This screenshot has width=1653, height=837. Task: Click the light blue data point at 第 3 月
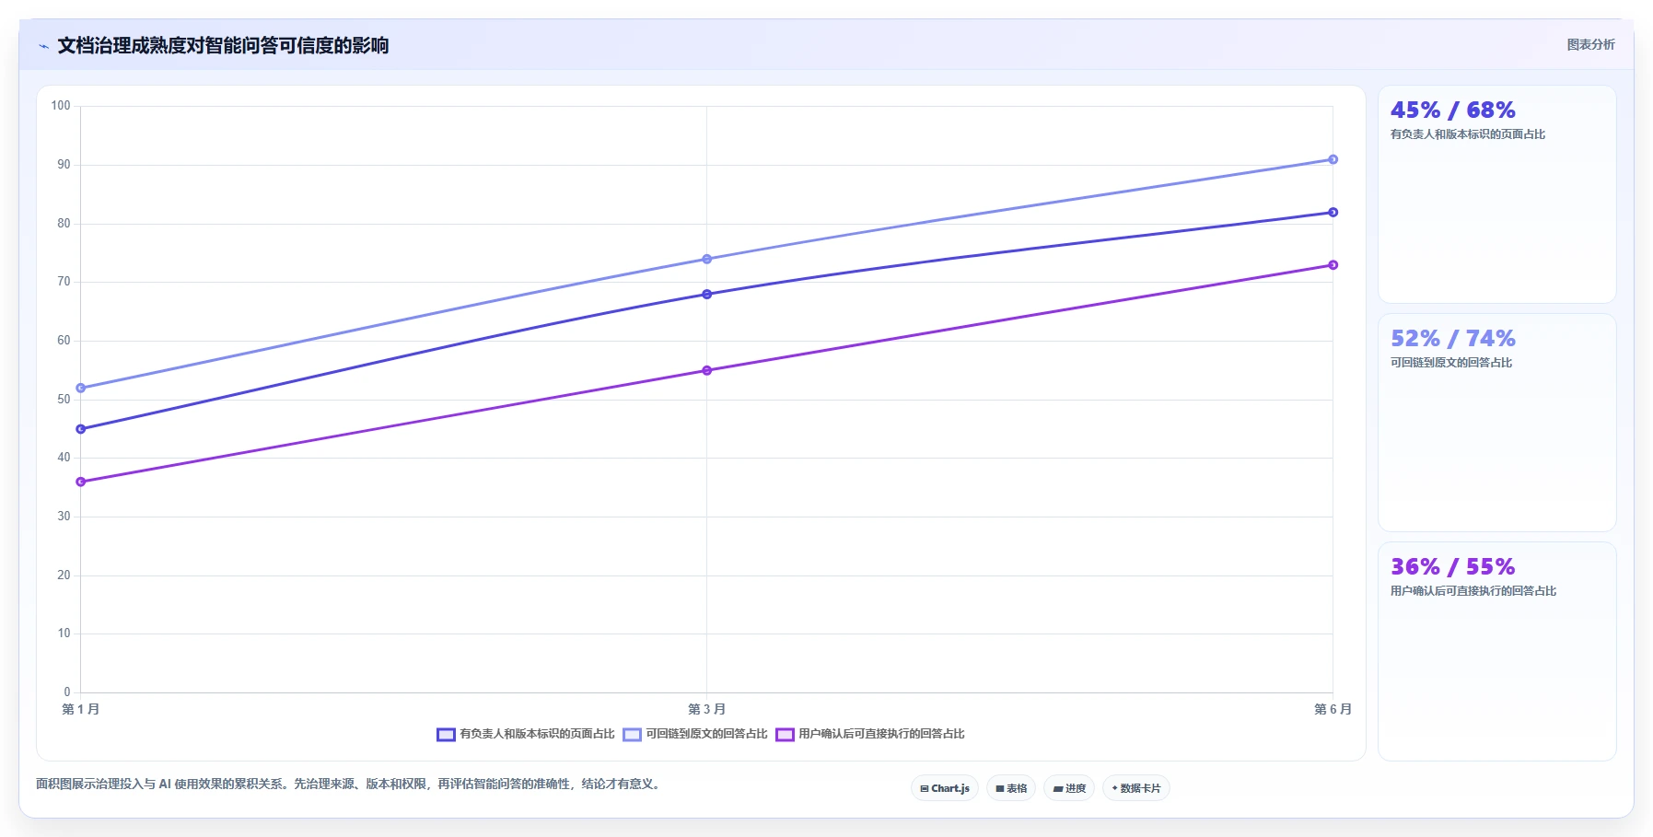[x=706, y=259]
